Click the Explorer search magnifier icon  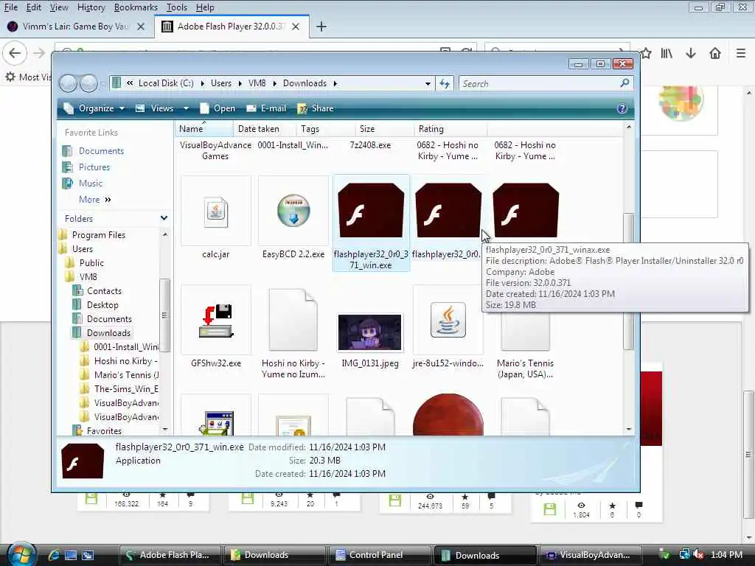tap(624, 83)
